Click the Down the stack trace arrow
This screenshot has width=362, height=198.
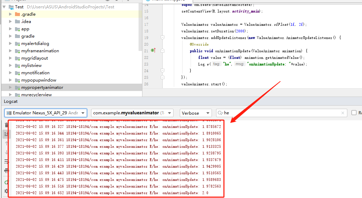[6, 152]
